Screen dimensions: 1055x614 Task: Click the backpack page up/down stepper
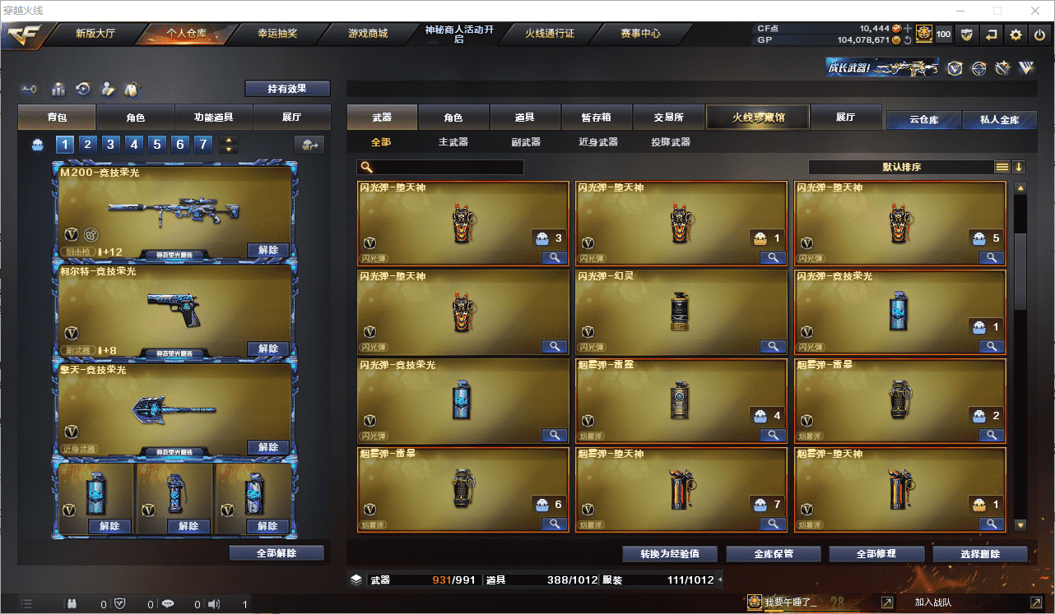tap(229, 145)
